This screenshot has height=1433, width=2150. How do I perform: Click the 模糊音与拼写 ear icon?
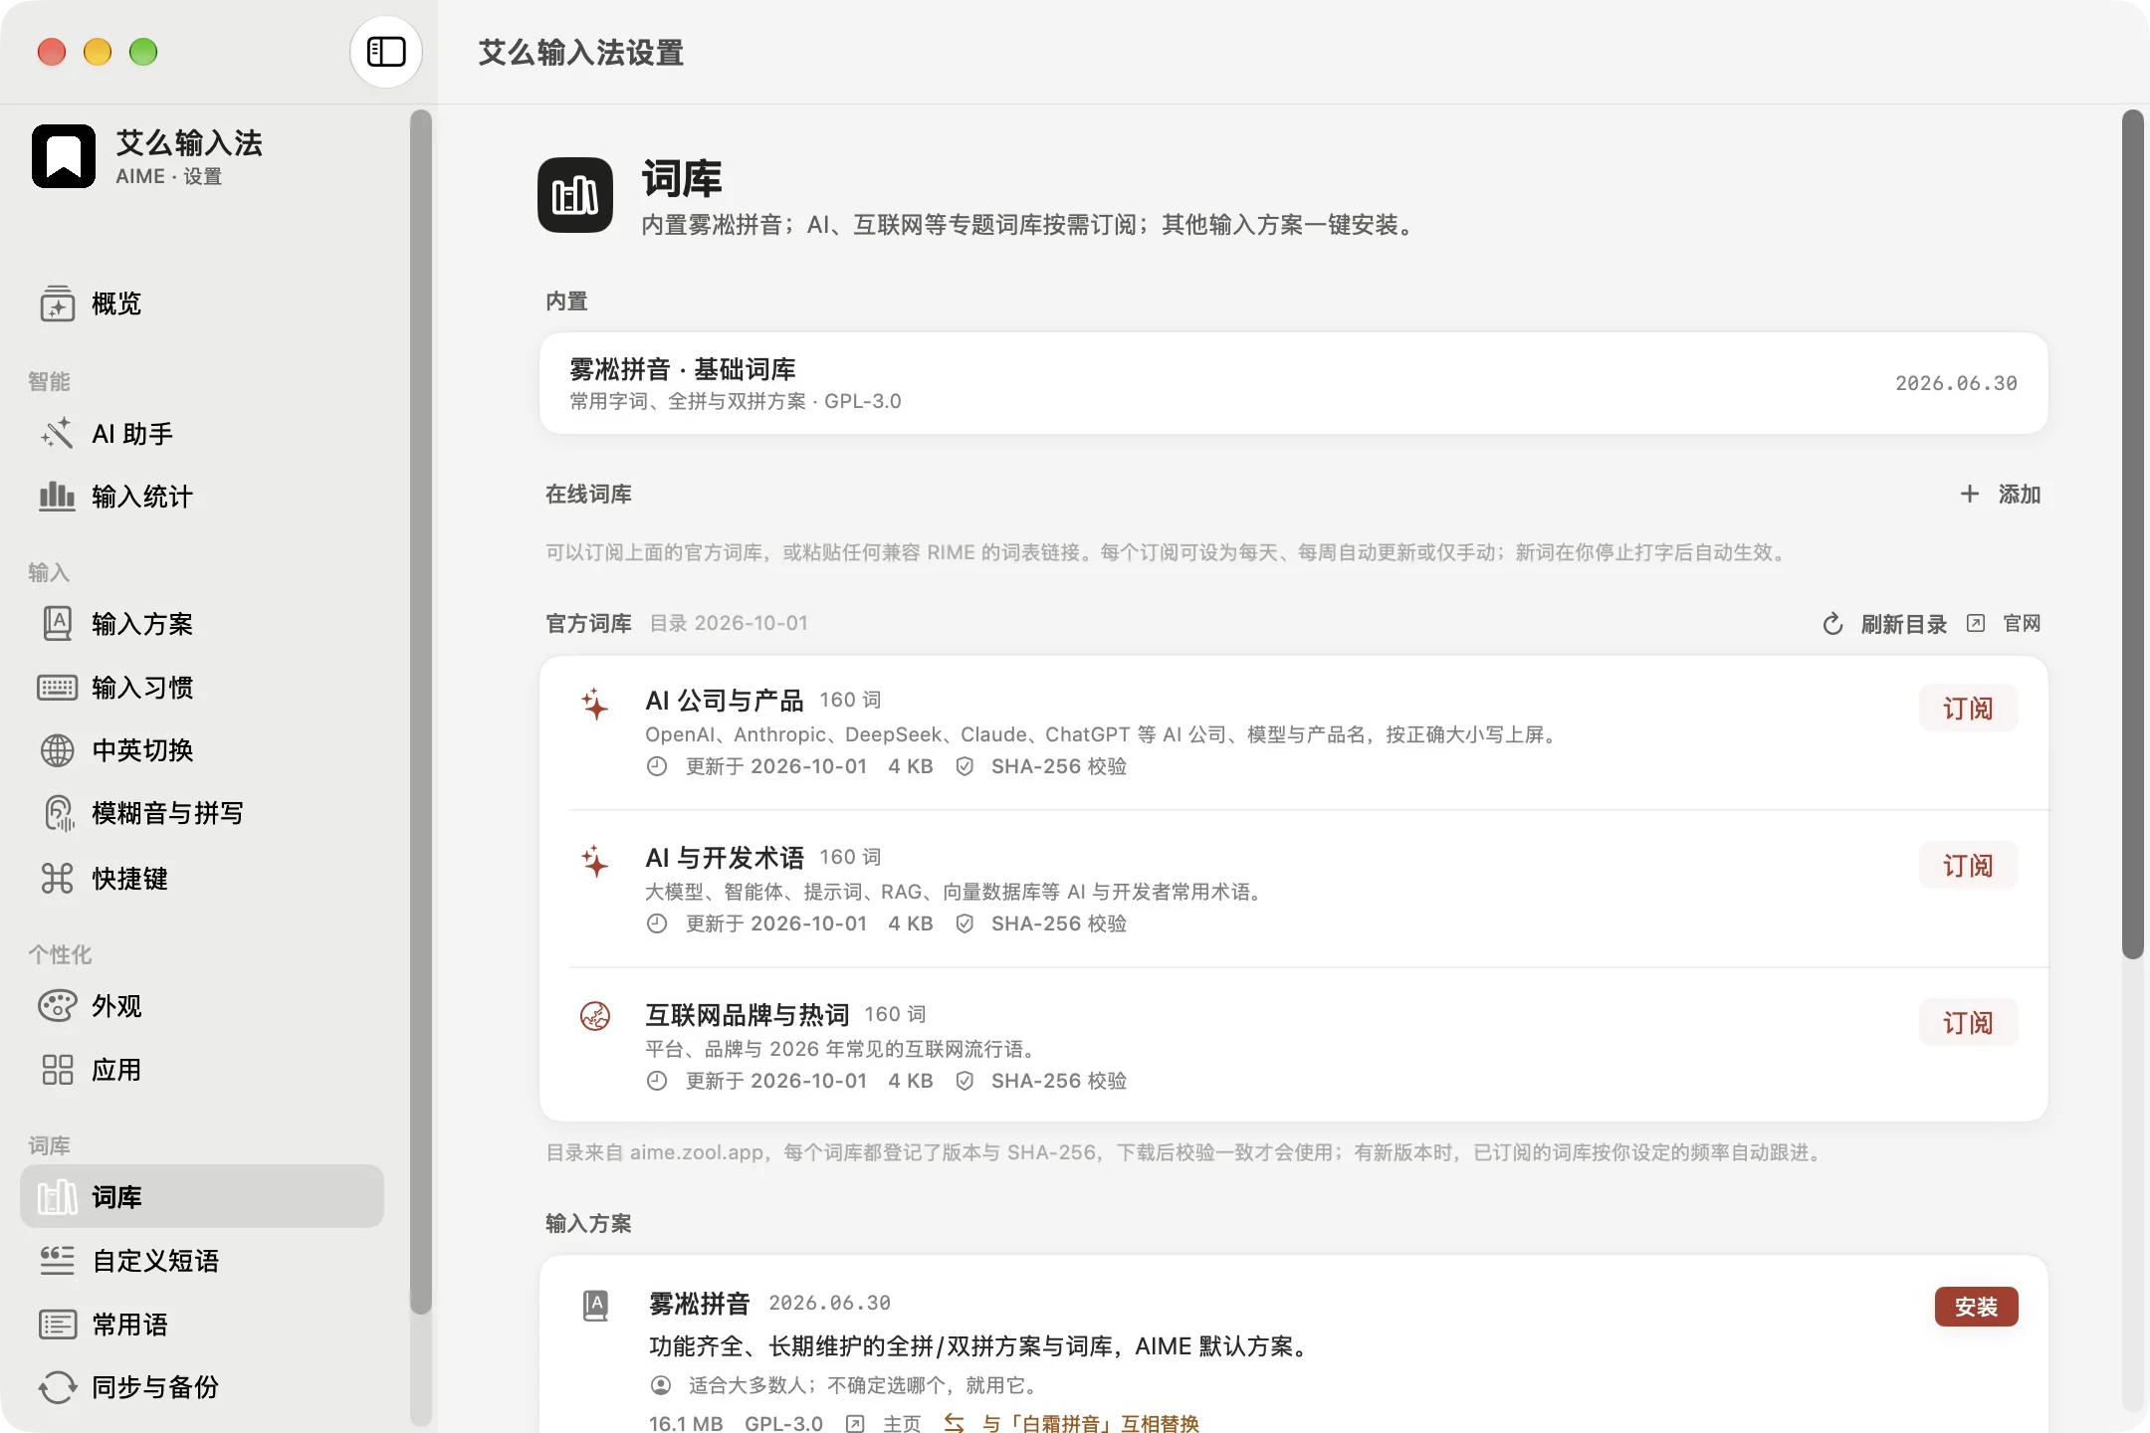tap(58, 813)
